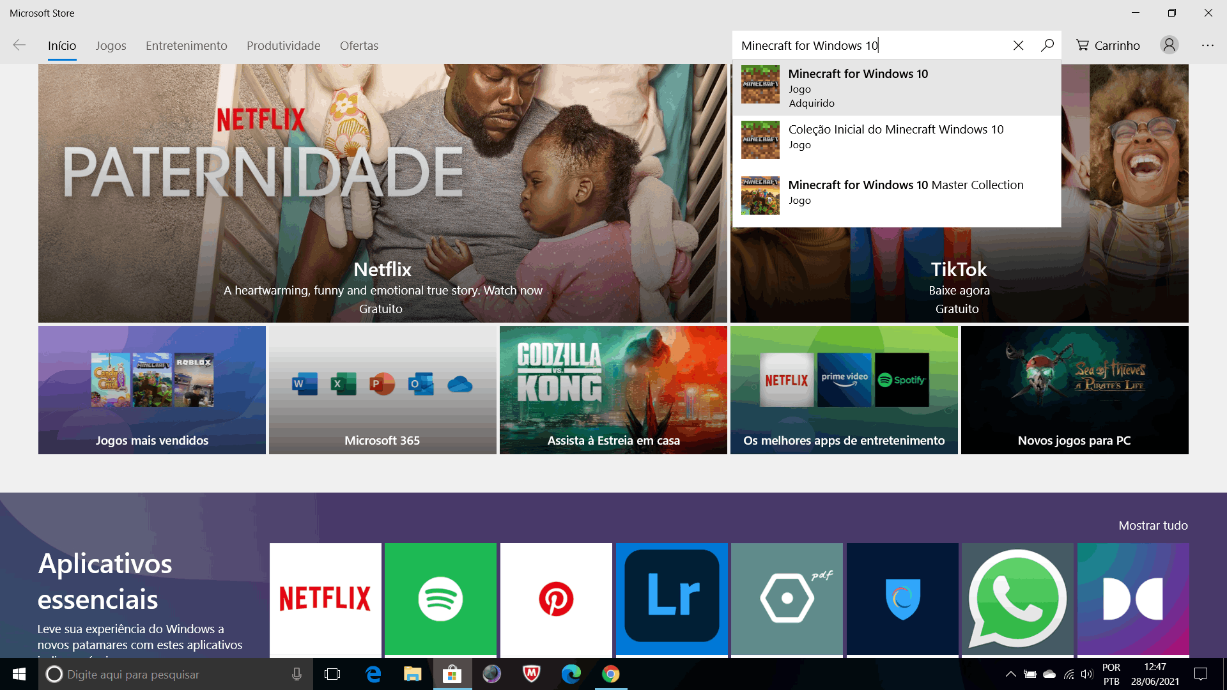Open the PDF hexagon app tile

787,599
